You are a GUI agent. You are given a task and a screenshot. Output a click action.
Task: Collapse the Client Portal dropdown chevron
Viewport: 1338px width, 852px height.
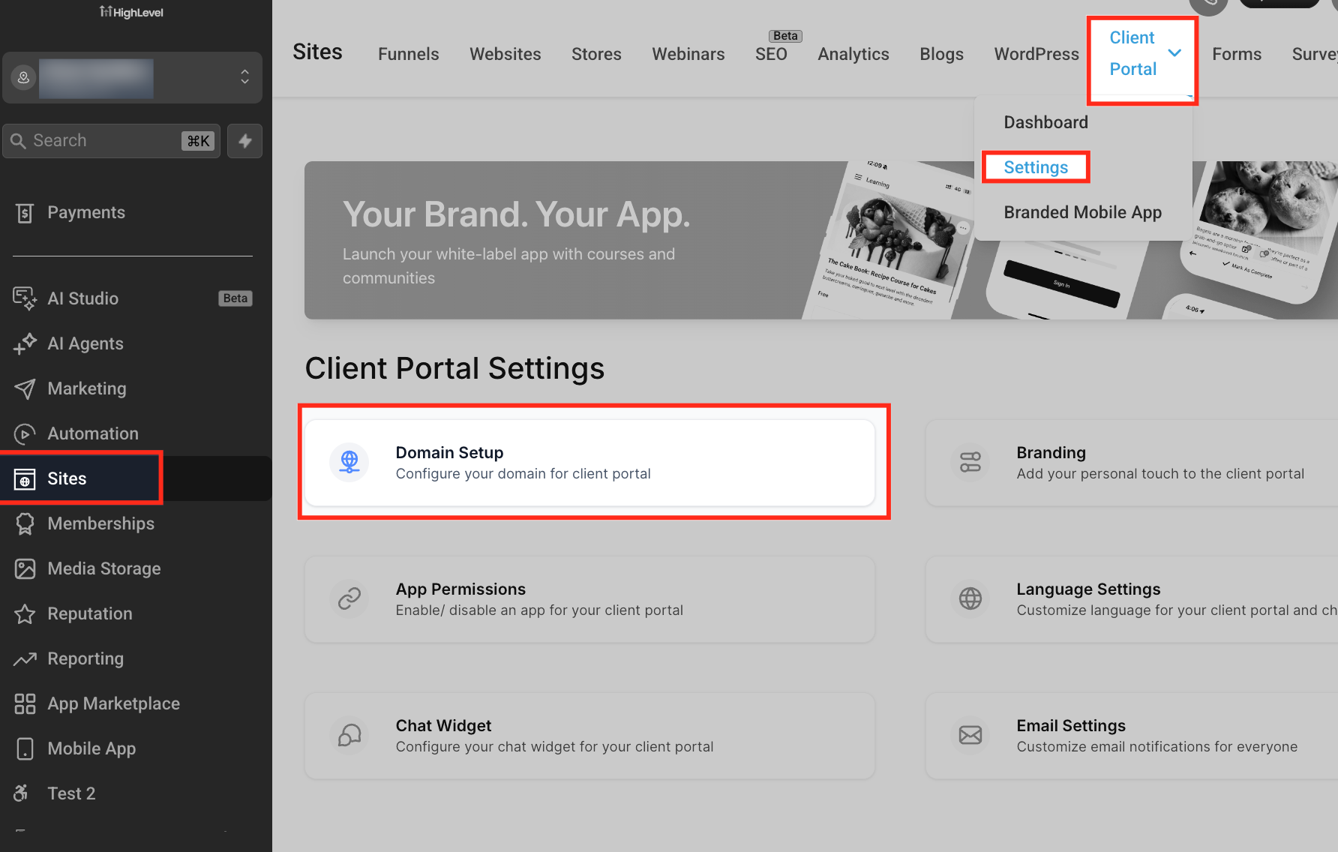[1174, 53]
